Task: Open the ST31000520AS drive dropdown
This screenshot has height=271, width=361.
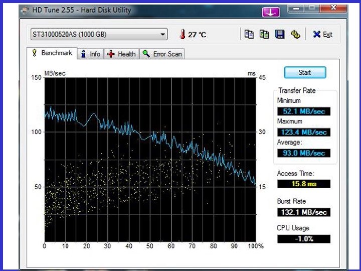Action: (99, 35)
